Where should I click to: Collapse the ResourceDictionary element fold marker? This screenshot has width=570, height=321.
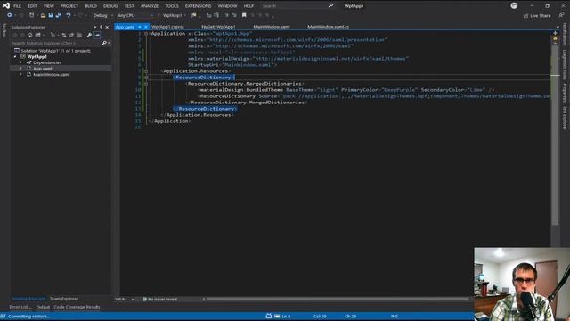tap(146, 78)
